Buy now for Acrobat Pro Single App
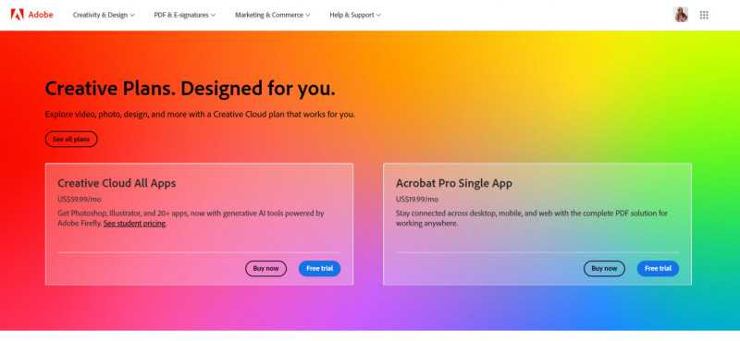740x341 pixels. point(604,268)
